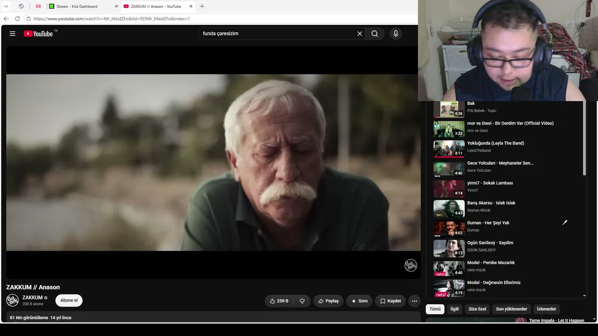Like the video with the thumbs-up button
This screenshot has width=598, height=336.
point(279,301)
